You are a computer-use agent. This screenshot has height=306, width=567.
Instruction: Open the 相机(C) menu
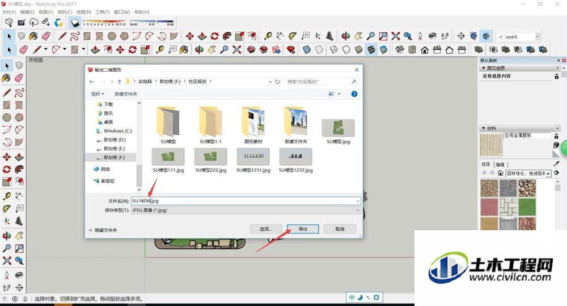pos(65,12)
